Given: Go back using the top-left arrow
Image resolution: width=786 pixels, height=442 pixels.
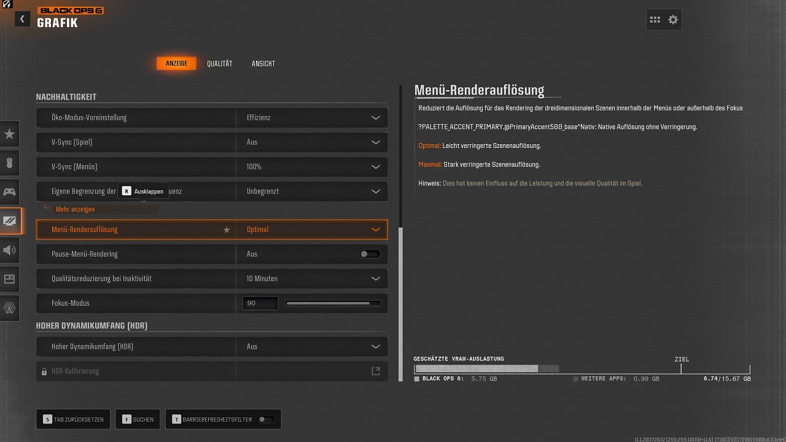Looking at the screenshot, I should pyautogui.click(x=22, y=19).
